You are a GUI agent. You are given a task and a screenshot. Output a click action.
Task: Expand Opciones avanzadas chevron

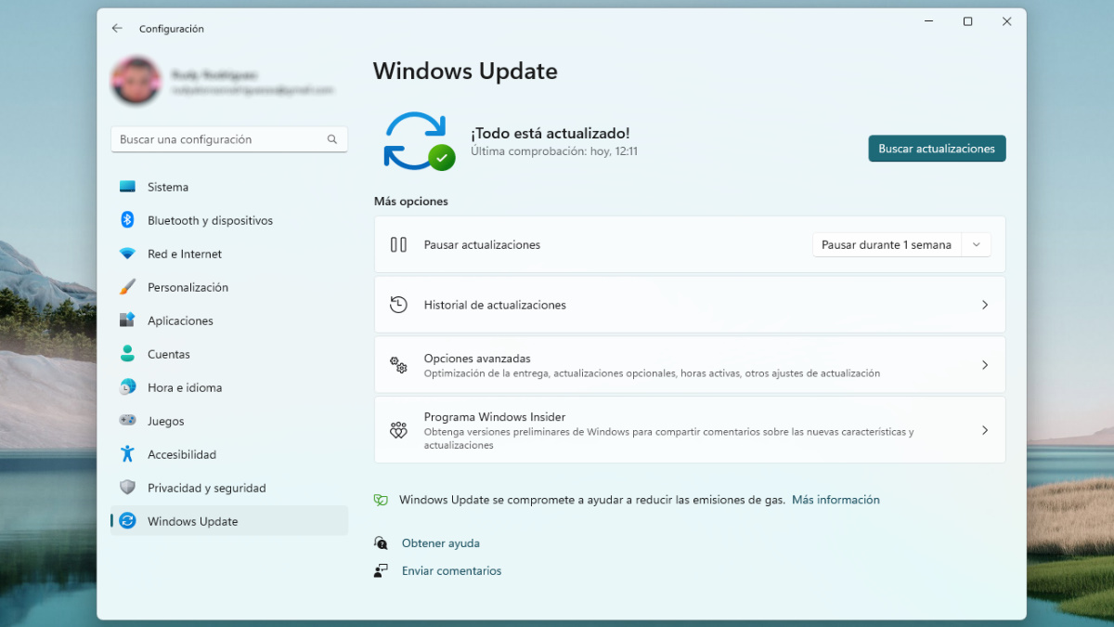[x=985, y=365]
